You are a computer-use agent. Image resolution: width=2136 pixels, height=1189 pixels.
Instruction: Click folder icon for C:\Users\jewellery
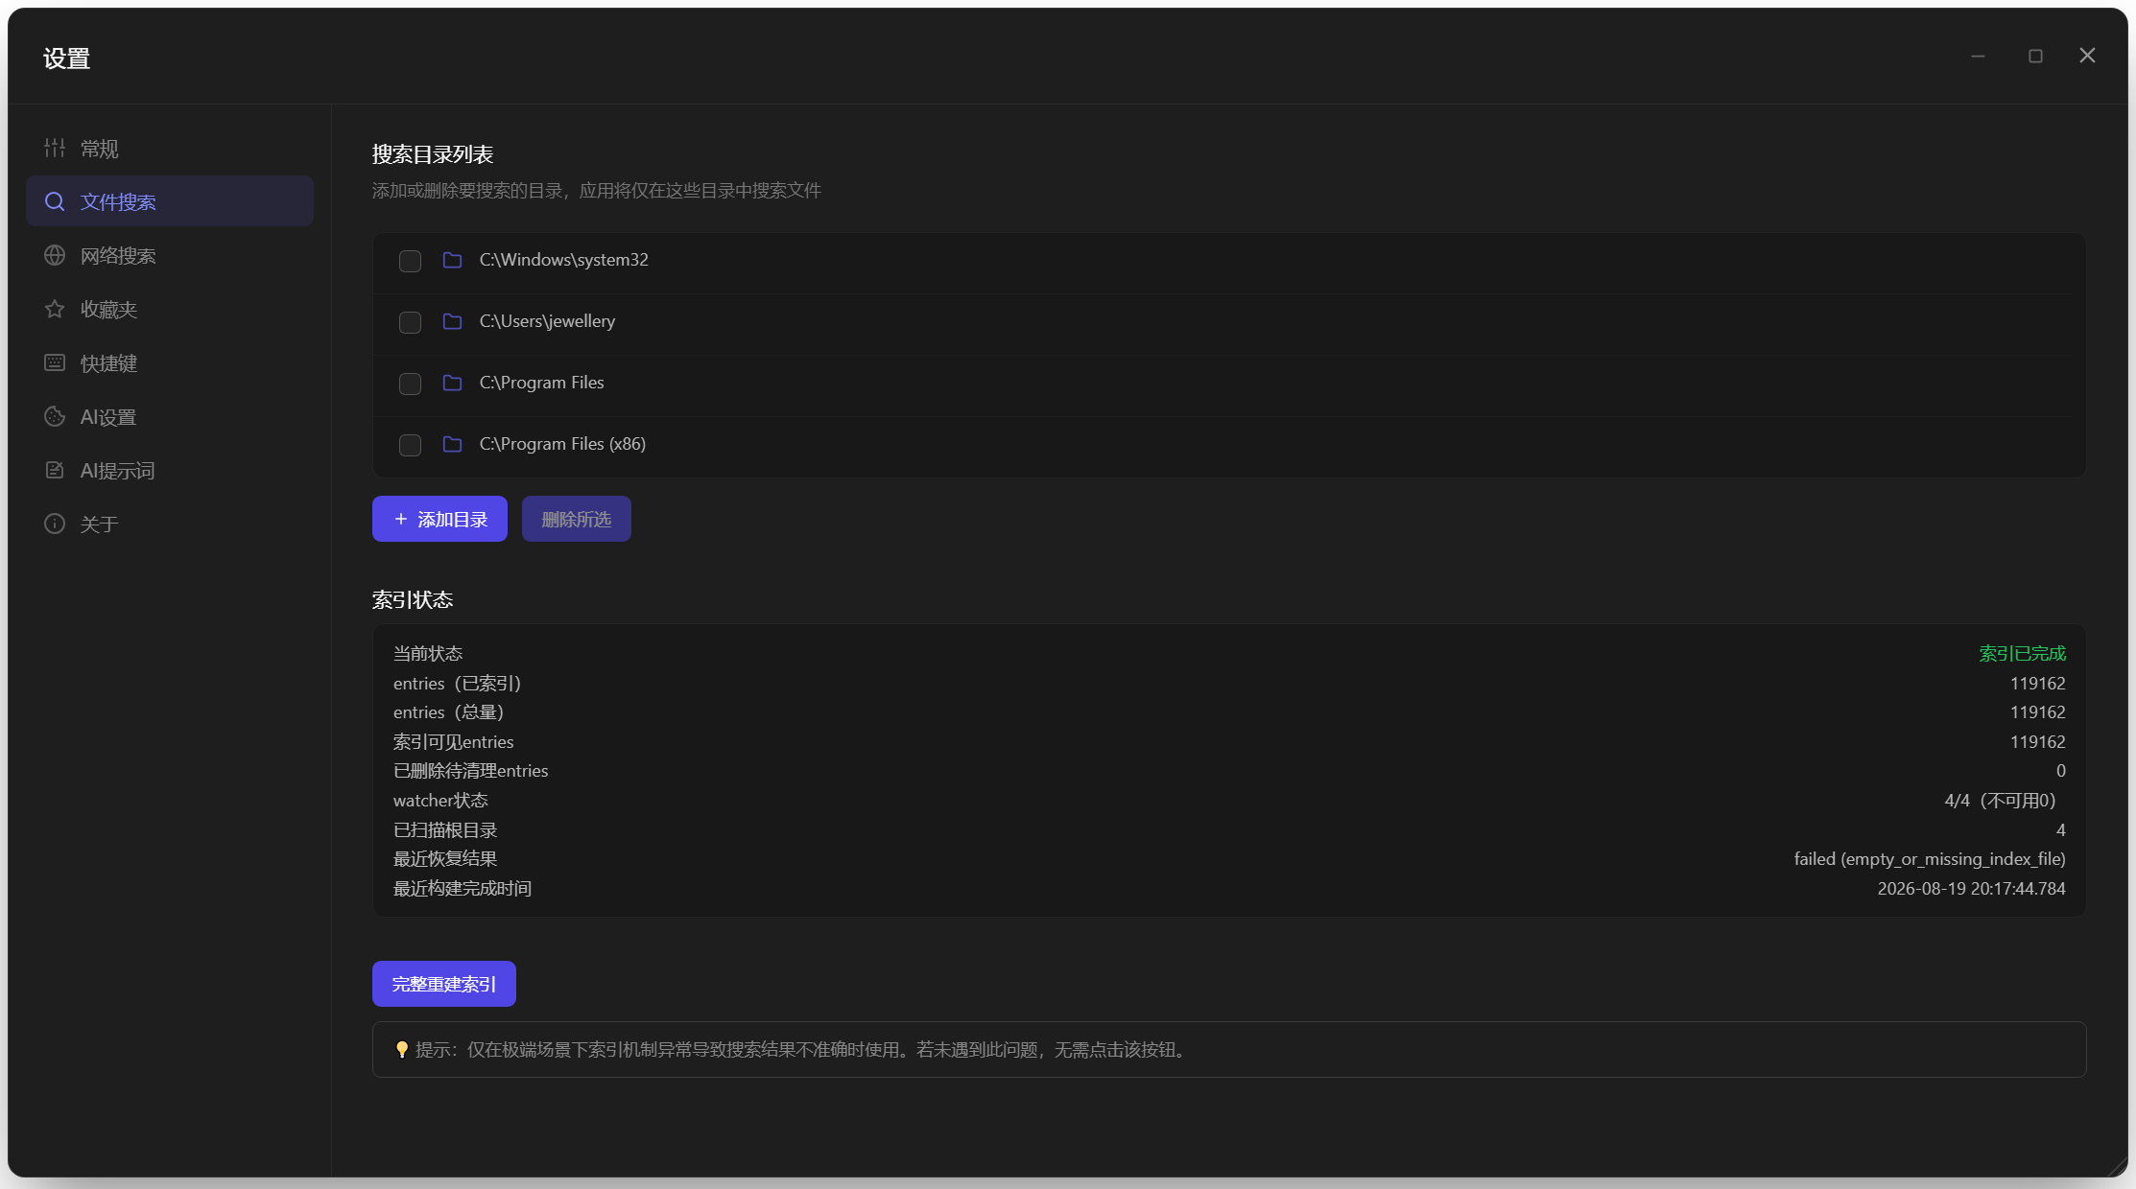[x=452, y=321]
